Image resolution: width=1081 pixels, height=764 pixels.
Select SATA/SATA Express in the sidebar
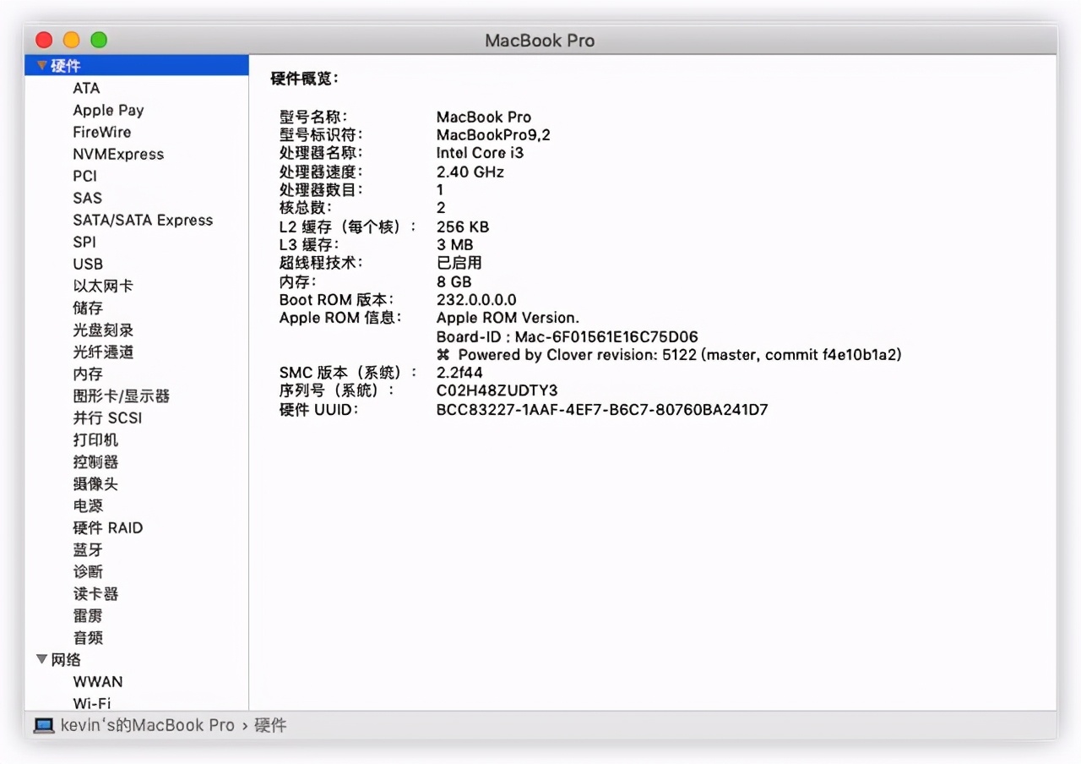tap(142, 220)
